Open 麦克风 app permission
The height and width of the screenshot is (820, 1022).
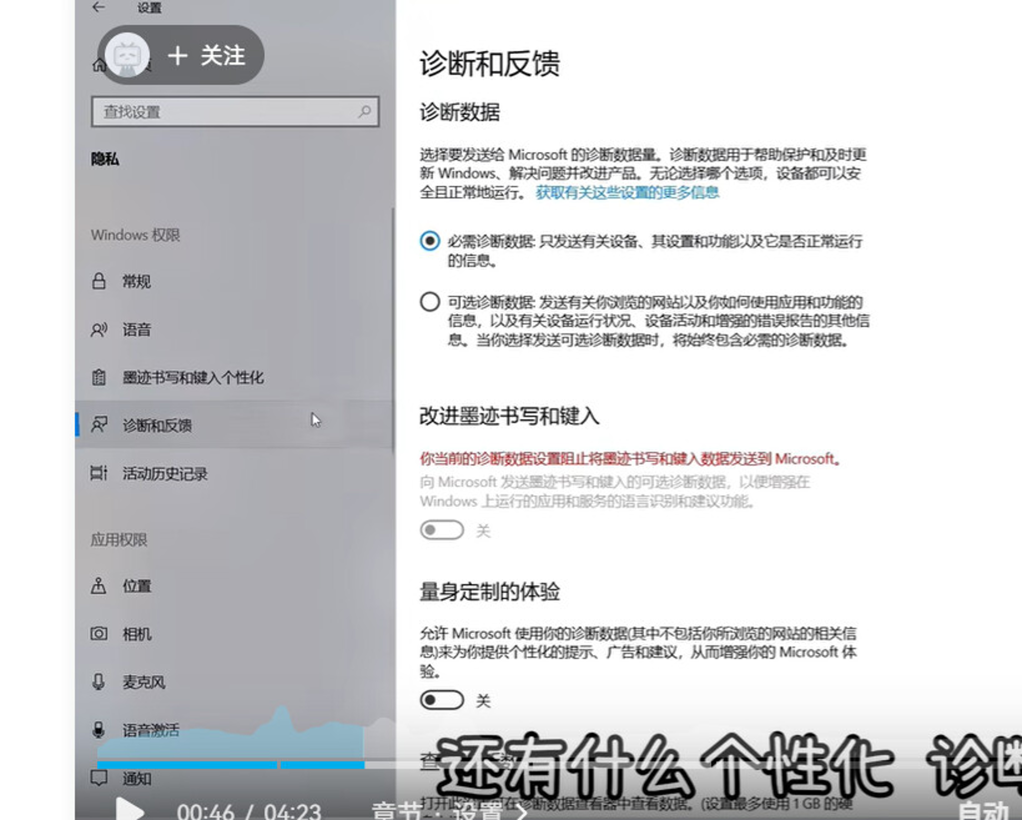coord(235,682)
